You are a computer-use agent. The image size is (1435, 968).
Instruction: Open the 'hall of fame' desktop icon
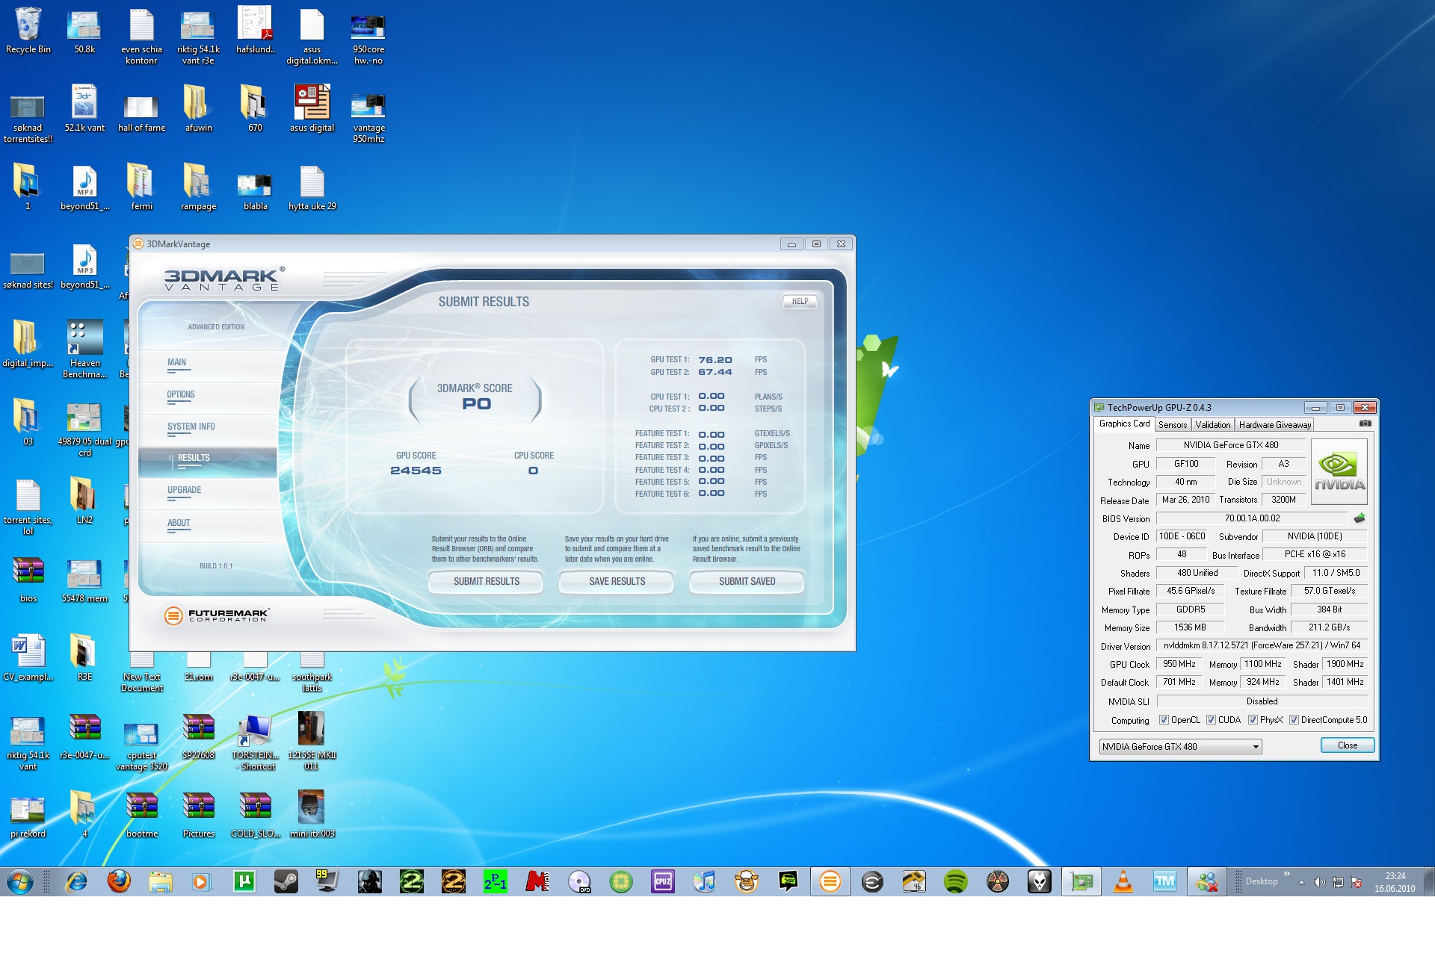pos(141,113)
